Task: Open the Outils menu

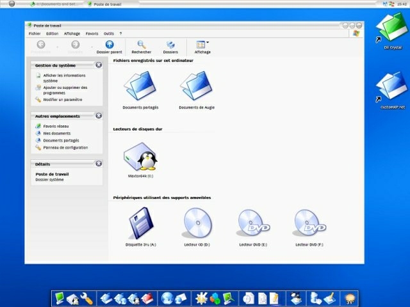Action: [x=109, y=34]
